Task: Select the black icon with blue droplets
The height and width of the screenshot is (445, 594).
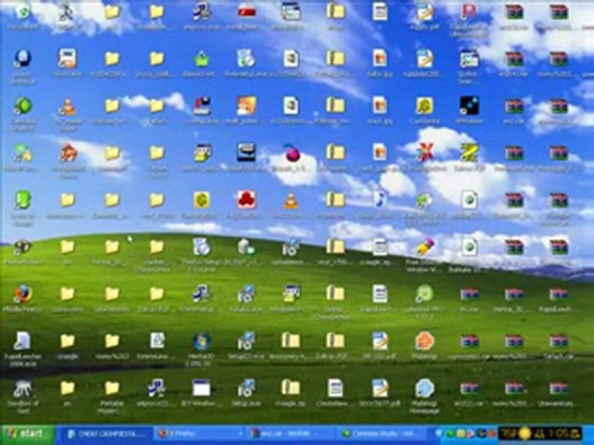Action: click(470, 106)
